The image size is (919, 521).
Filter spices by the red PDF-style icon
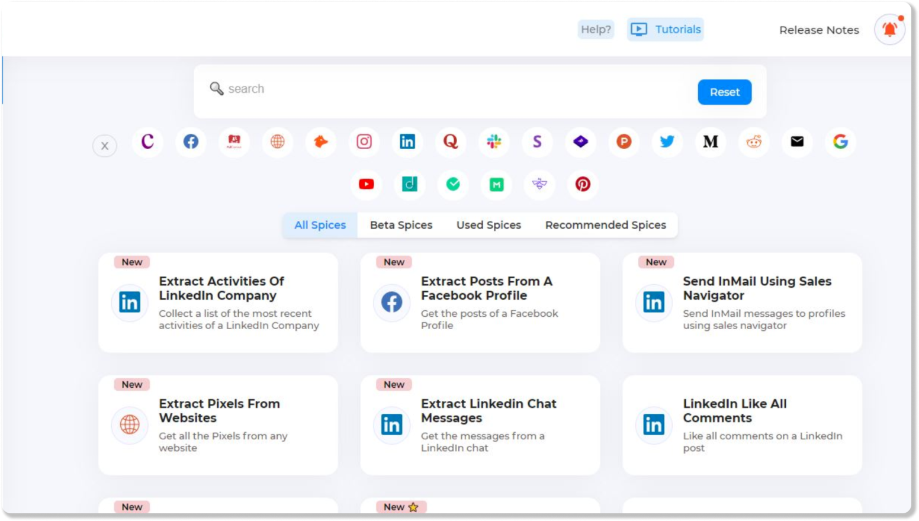pyautogui.click(x=234, y=141)
